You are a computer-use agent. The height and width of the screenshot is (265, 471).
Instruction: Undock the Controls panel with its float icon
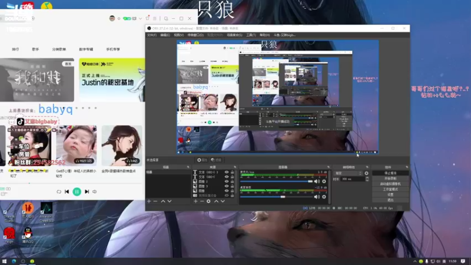[x=407, y=167]
